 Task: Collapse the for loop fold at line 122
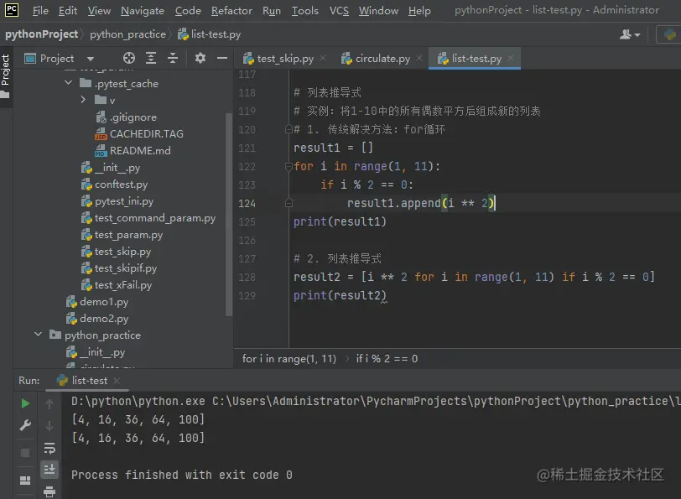coord(289,166)
